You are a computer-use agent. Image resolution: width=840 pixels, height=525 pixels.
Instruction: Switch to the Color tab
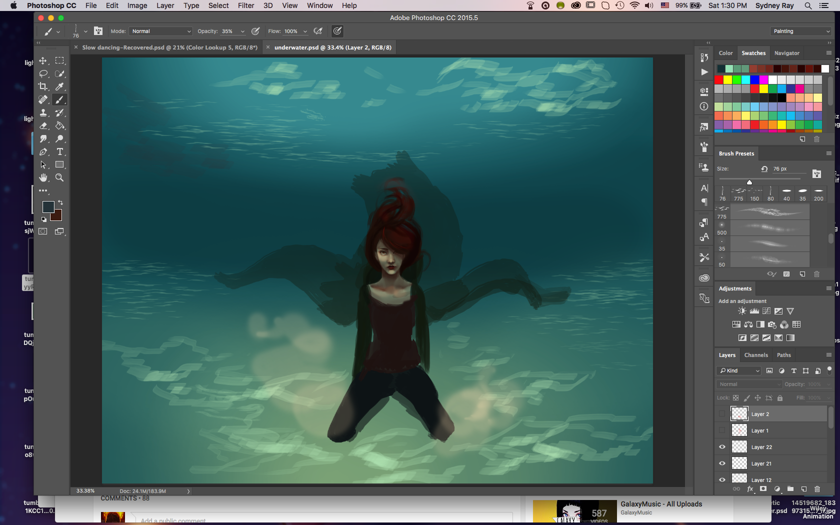(x=725, y=53)
